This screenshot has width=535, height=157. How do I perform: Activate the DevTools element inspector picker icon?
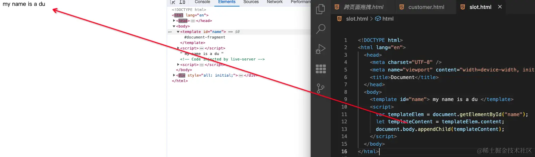(x=173, y=2)
